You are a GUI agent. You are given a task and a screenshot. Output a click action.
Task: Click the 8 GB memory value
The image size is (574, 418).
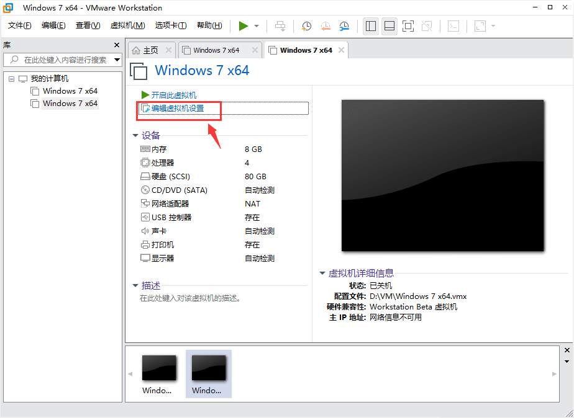[253, 149]
